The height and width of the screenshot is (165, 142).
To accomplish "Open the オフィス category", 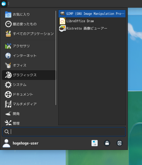I will (x=29, y=65).
